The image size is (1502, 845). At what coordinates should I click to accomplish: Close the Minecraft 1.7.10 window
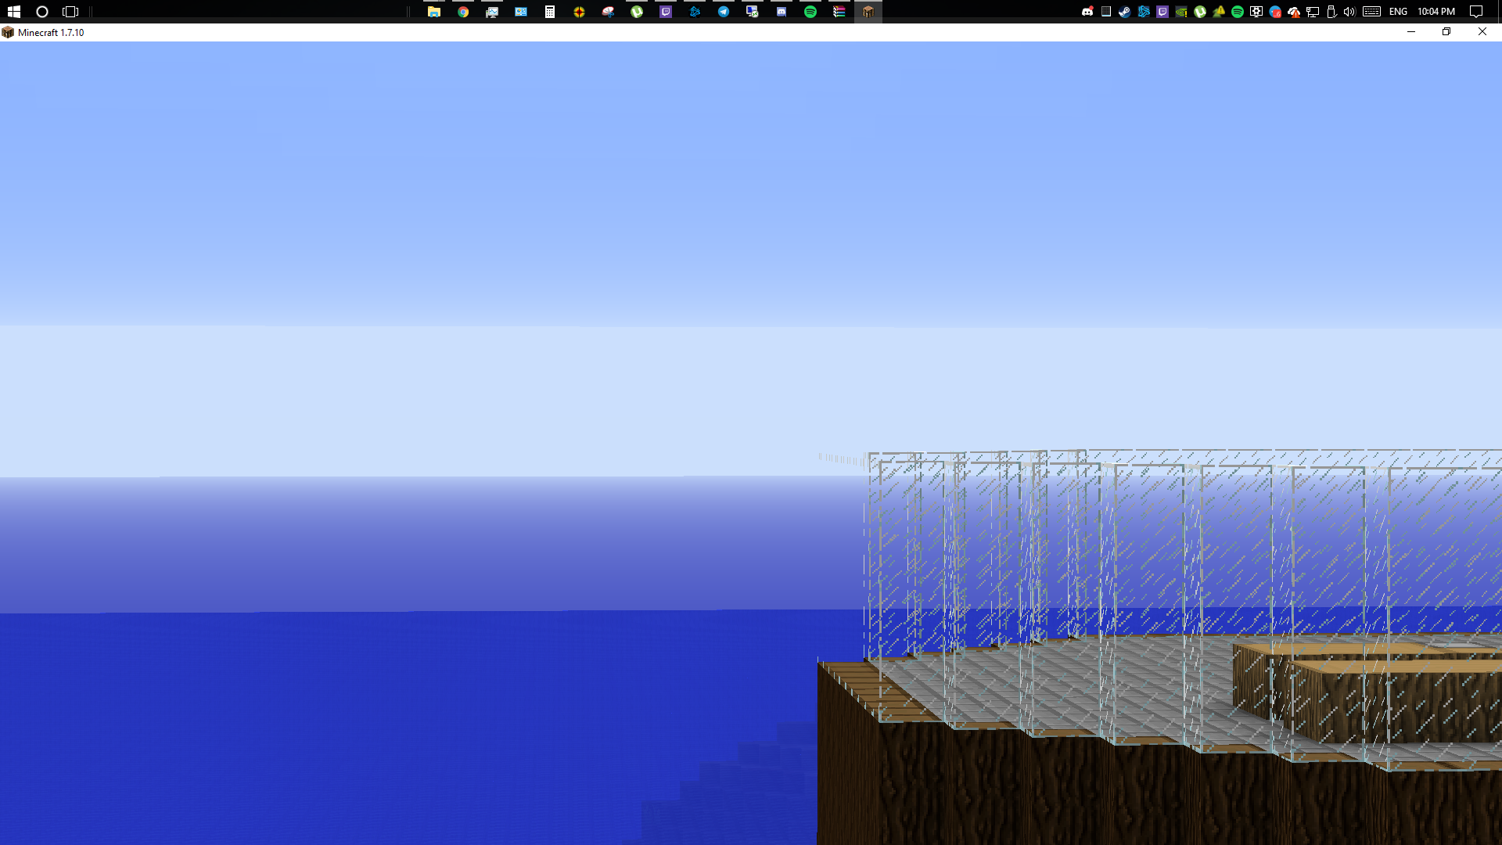coord(1482,32)
